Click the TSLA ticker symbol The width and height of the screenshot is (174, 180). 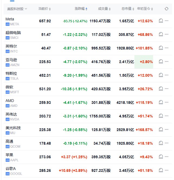click(14, 79)
